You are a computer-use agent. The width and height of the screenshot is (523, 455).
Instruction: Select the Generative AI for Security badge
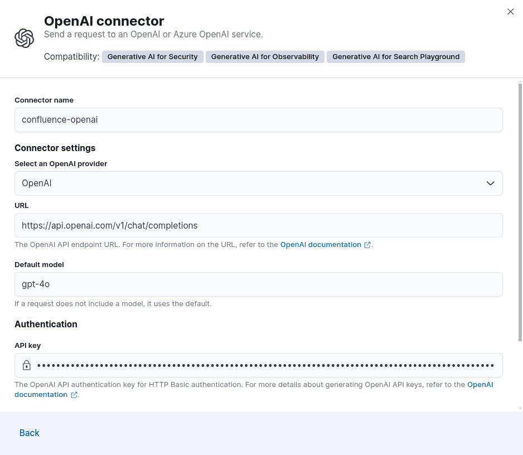(x=152, y=56)
